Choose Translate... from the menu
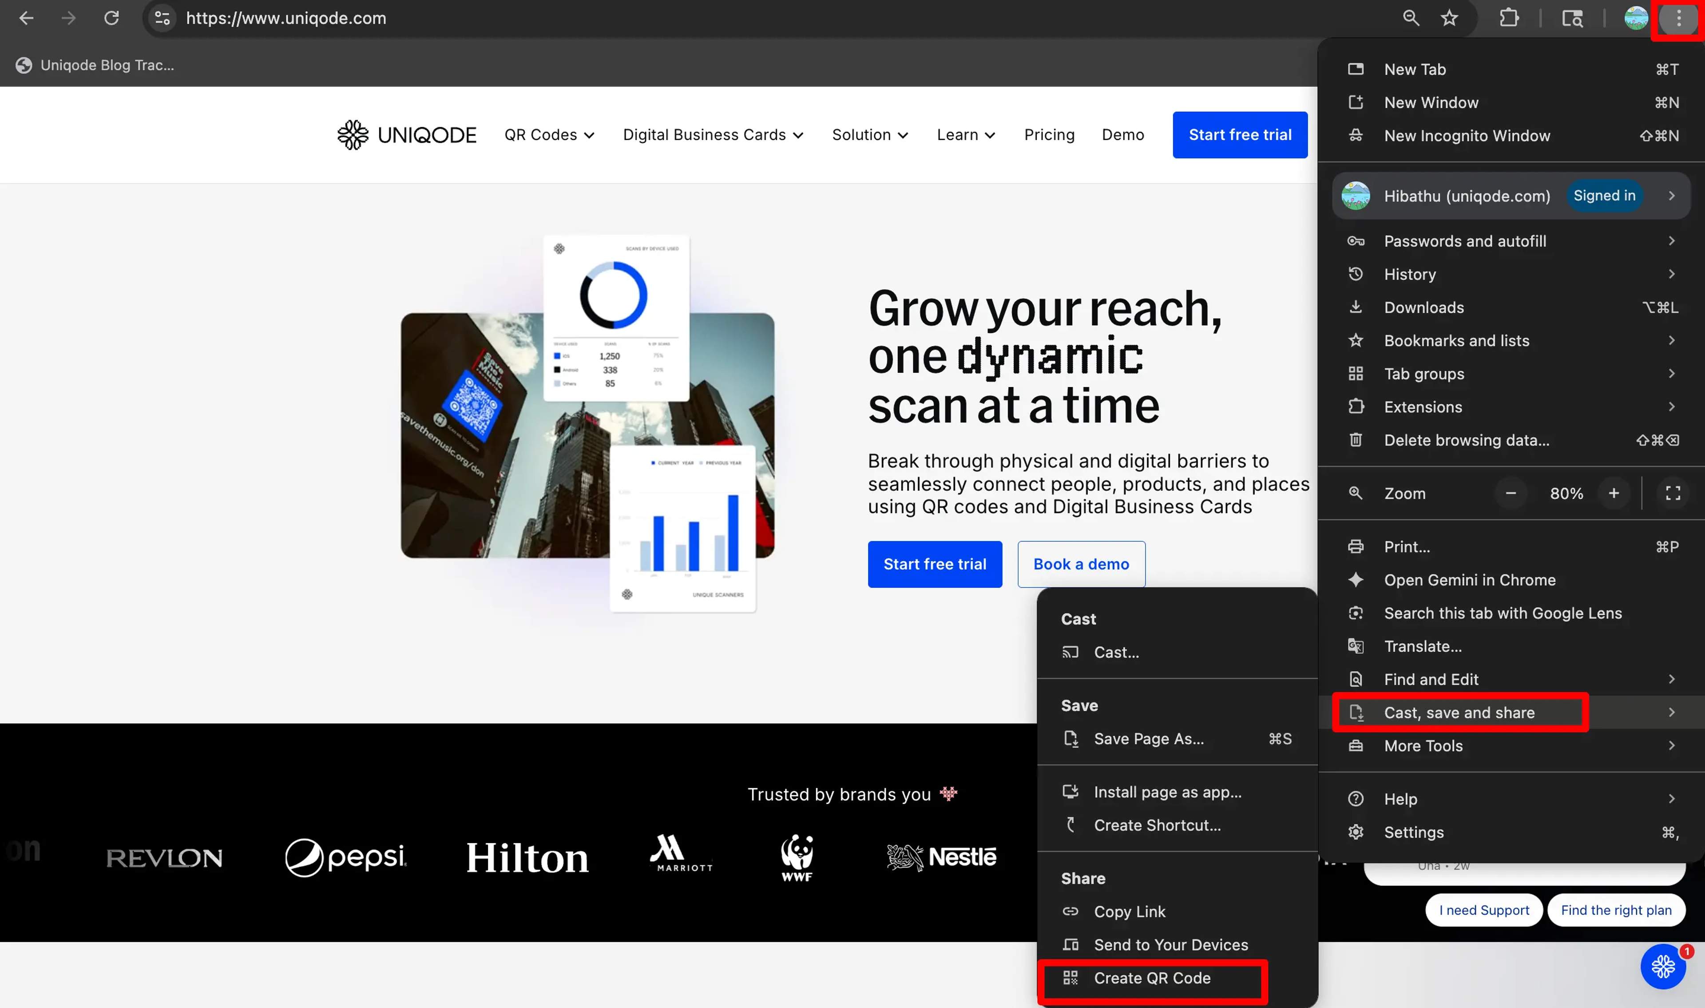This screenshot has width=1705, height=1008. [x=1511, y=647]
